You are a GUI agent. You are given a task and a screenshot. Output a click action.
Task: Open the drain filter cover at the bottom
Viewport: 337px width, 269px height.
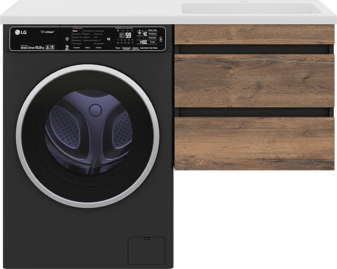[x=146, y=250]
